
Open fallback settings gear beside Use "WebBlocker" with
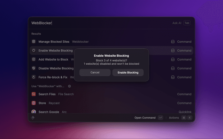coord(69,86)
